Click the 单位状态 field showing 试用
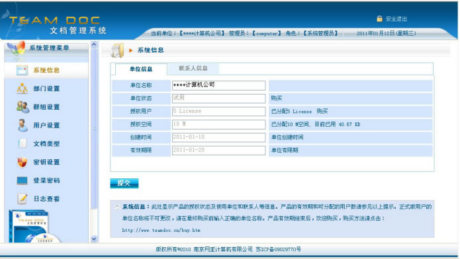The height and width of the screenshot is (259, 460). click(219, 98)
